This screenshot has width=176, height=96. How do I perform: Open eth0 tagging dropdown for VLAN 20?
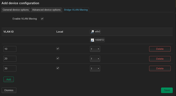coord(95,59)
